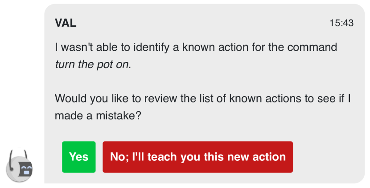This screenshot has height=188, width=370.
Task: Click the VAL robot avatar icon
Action: 19,166
